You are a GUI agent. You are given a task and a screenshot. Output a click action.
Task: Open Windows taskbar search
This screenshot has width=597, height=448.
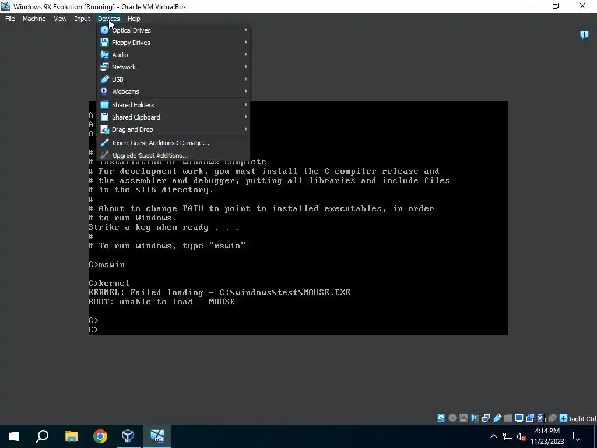coord(42,436)
